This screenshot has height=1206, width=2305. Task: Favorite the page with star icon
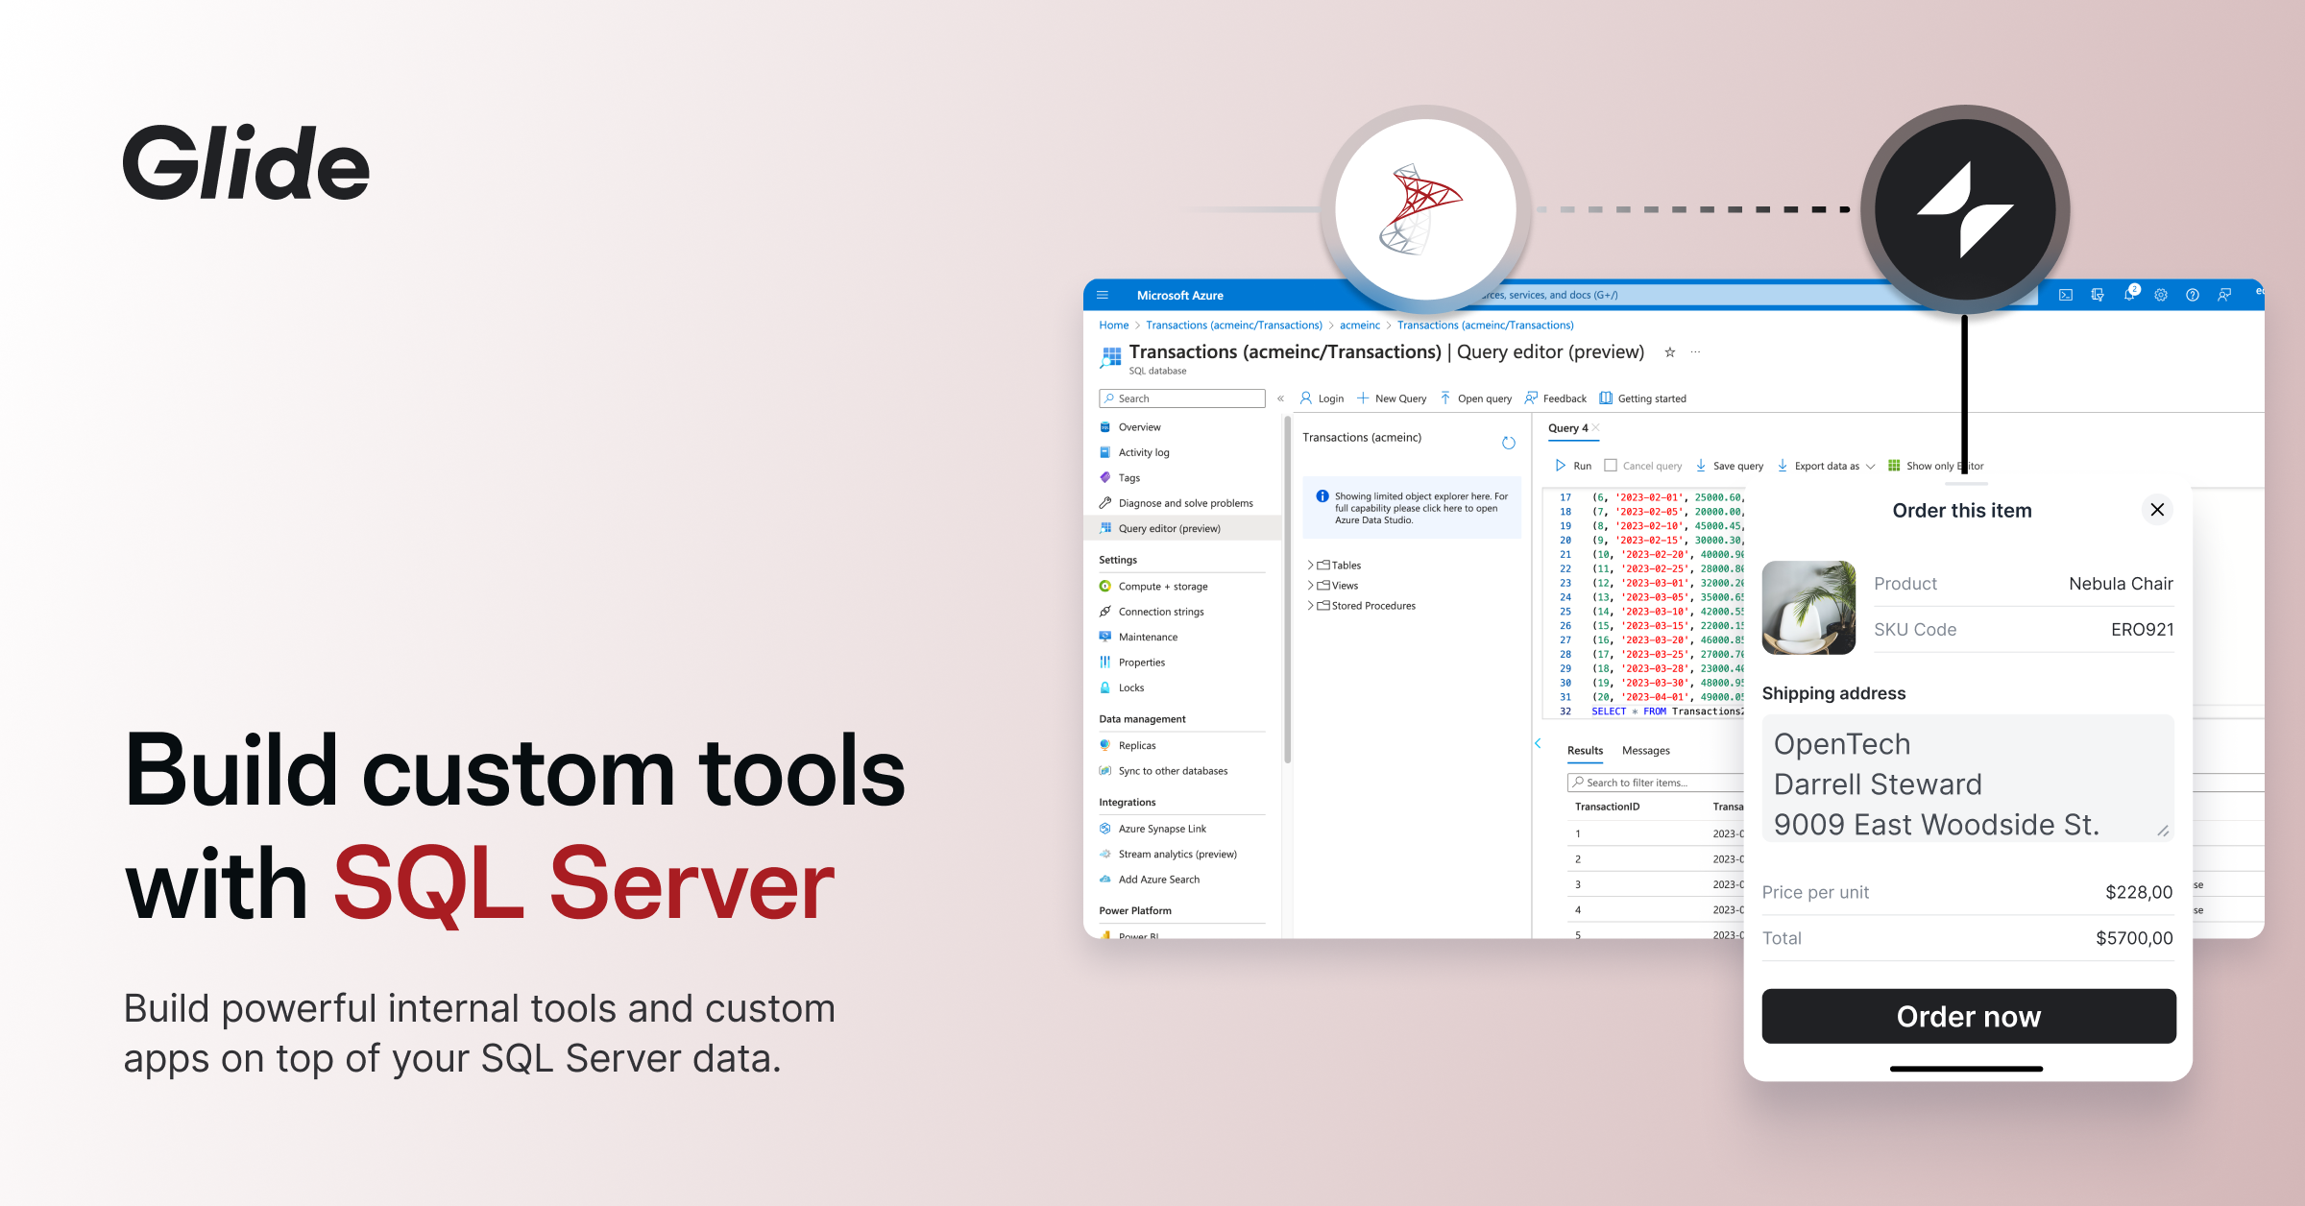pyautogui.click(x=1670, y=352)
